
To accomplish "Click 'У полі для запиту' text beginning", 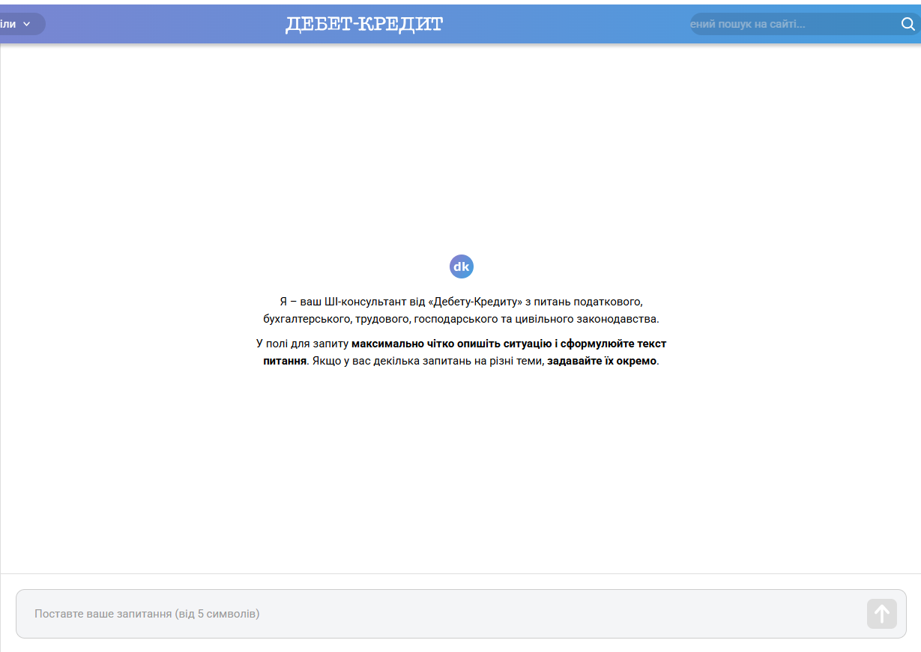I will (x=302, y=344).
